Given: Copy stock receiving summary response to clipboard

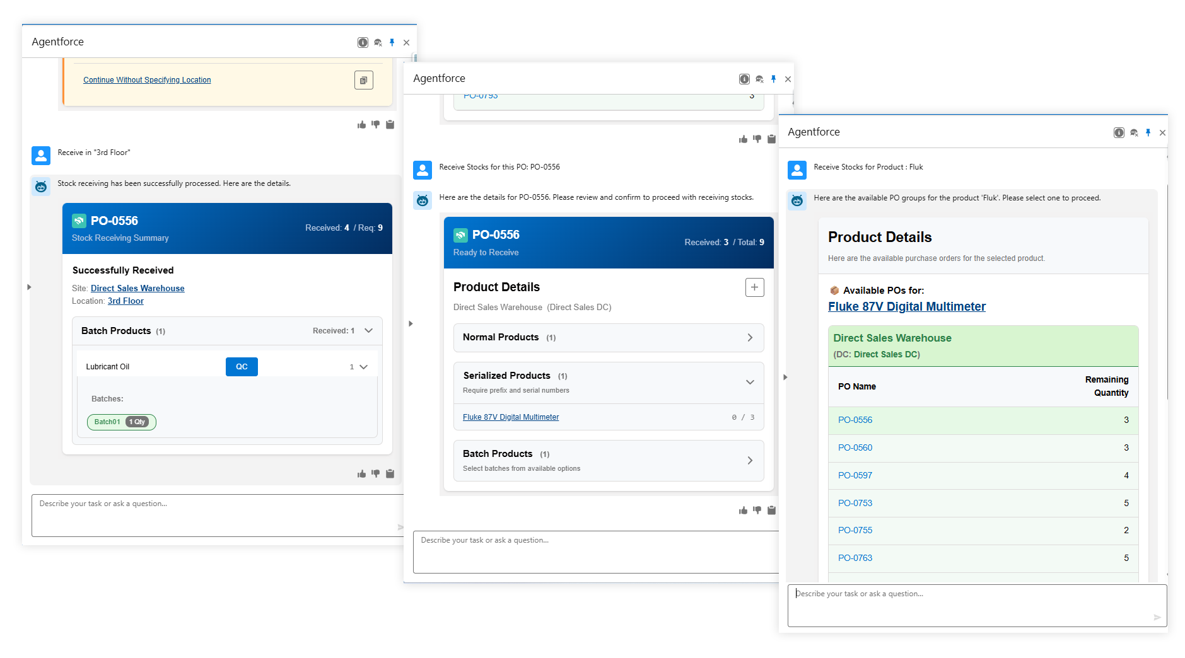Looking at the screenshot, I should click(x=390, y=474).
